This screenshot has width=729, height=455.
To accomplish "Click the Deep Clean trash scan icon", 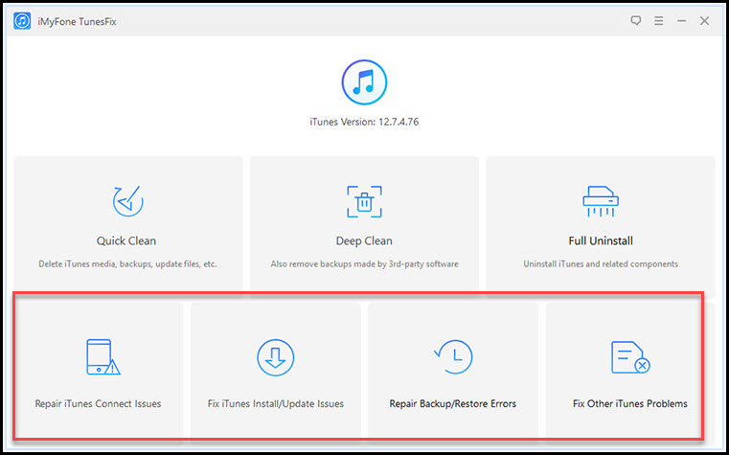I will [364, 201].
